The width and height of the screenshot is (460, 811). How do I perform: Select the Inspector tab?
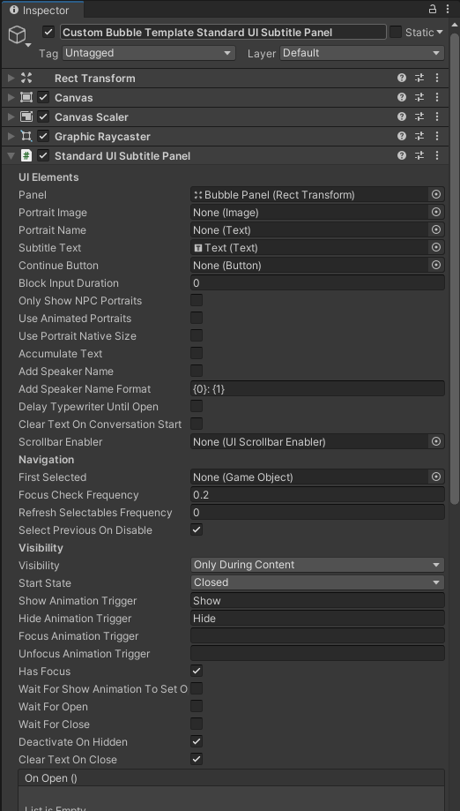point(40,10)
